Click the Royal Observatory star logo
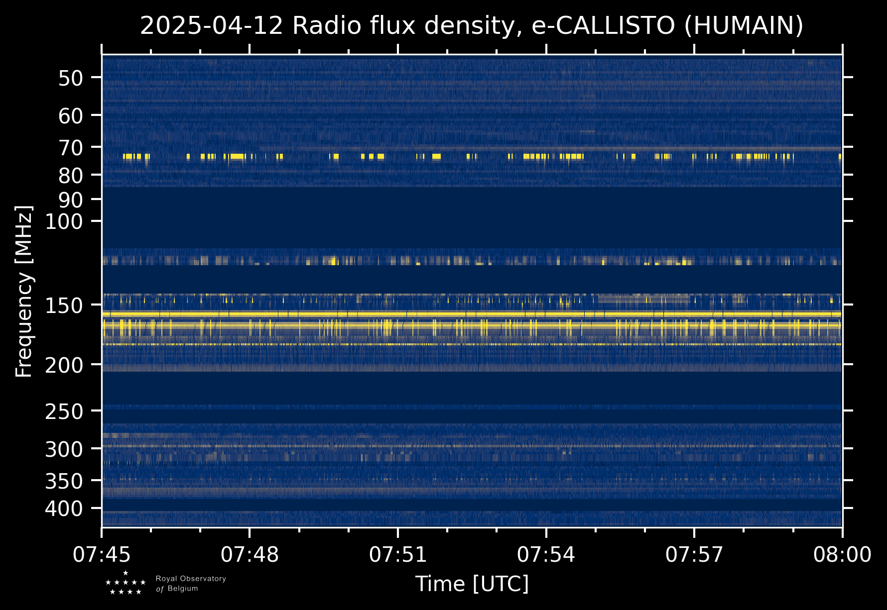The width and height of the screenshot is (887, 610). (126, 583)
